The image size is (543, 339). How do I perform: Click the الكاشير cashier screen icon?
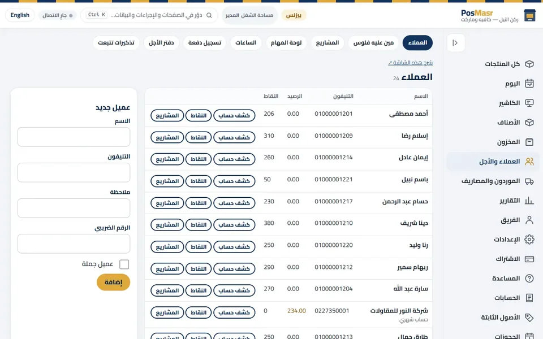point(529,103)
